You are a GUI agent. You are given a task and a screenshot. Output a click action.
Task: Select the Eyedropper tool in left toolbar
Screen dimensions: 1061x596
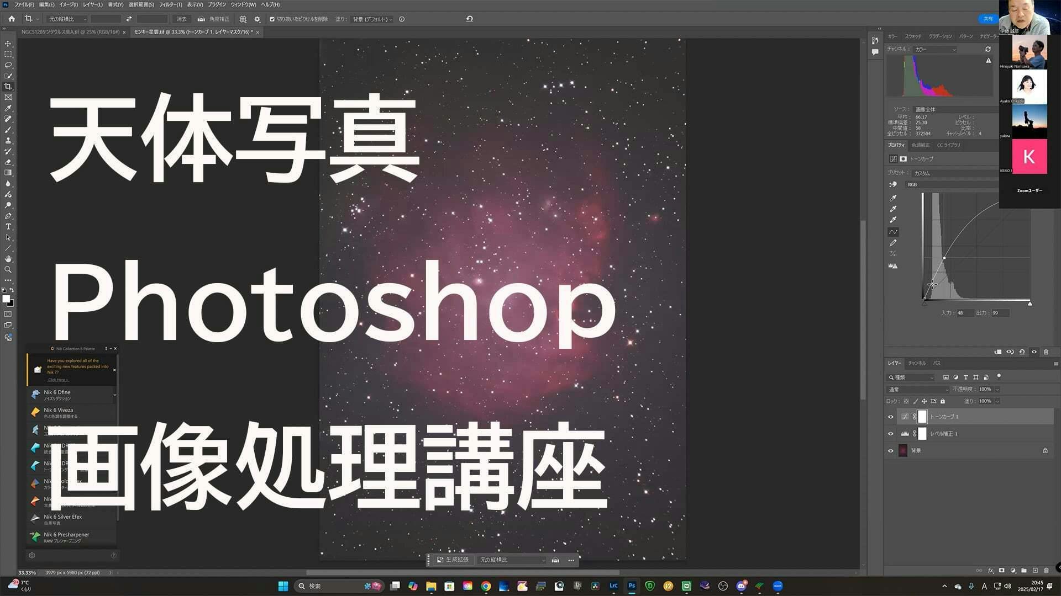[x=8, y=108]
